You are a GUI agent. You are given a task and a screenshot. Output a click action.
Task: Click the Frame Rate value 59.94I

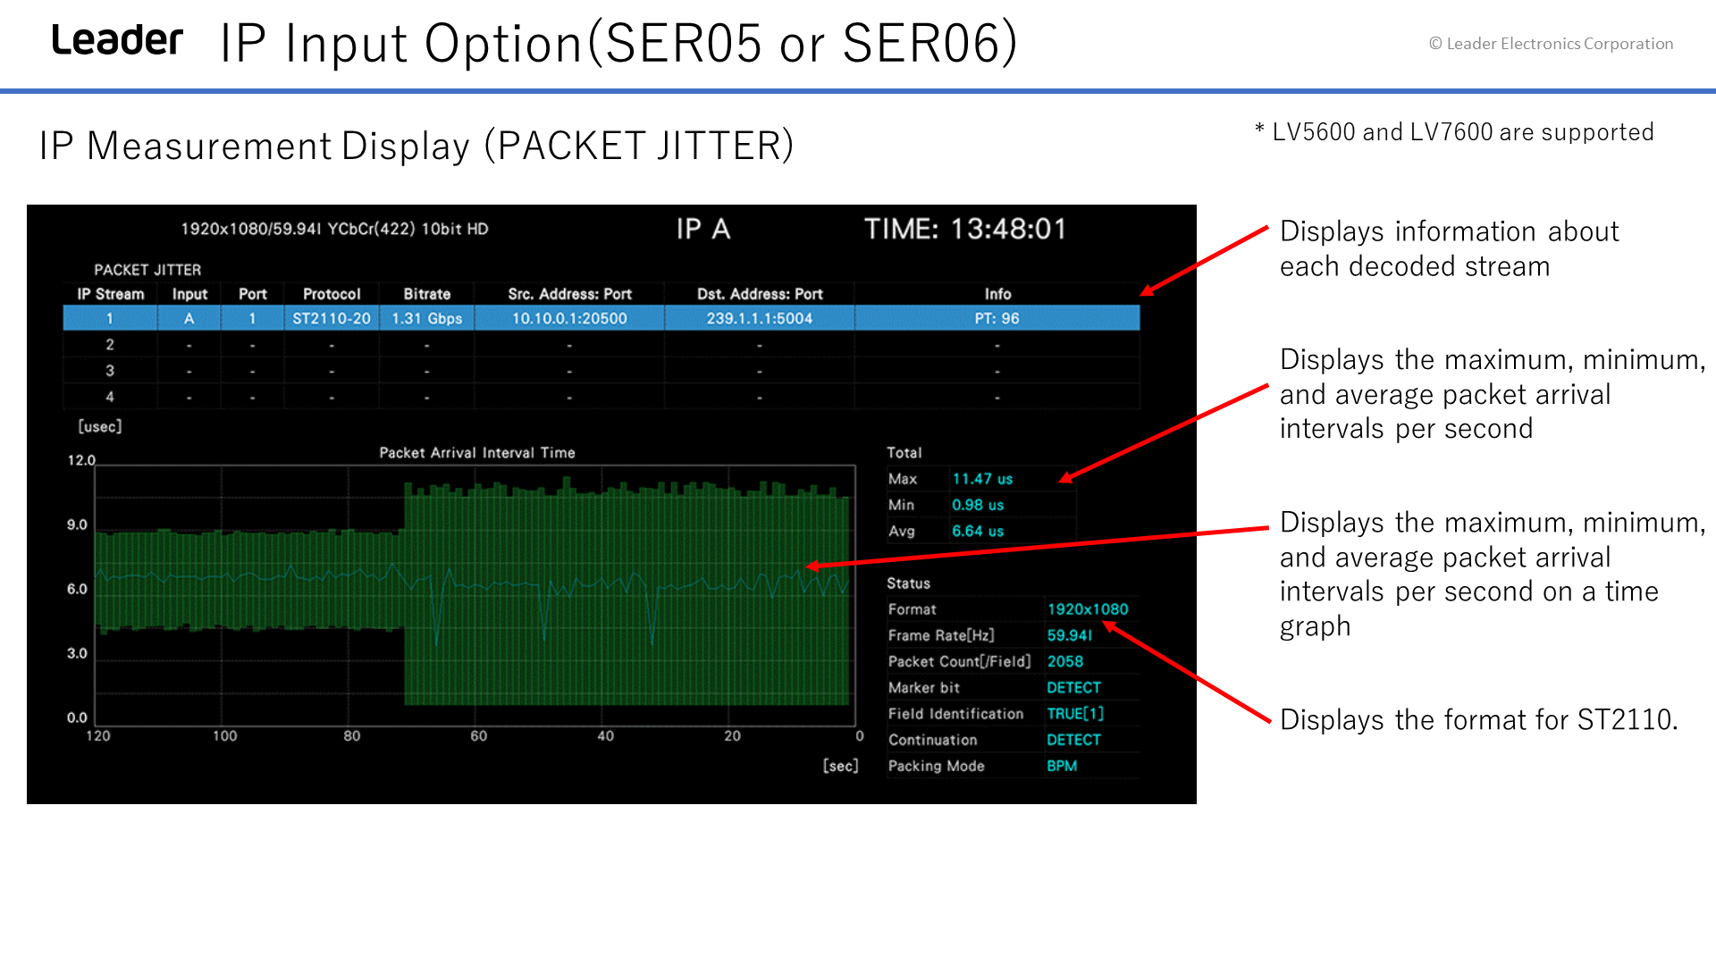(x=1070, y=635)
